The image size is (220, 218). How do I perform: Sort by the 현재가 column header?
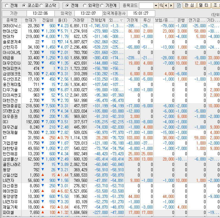tap(31, 20)
